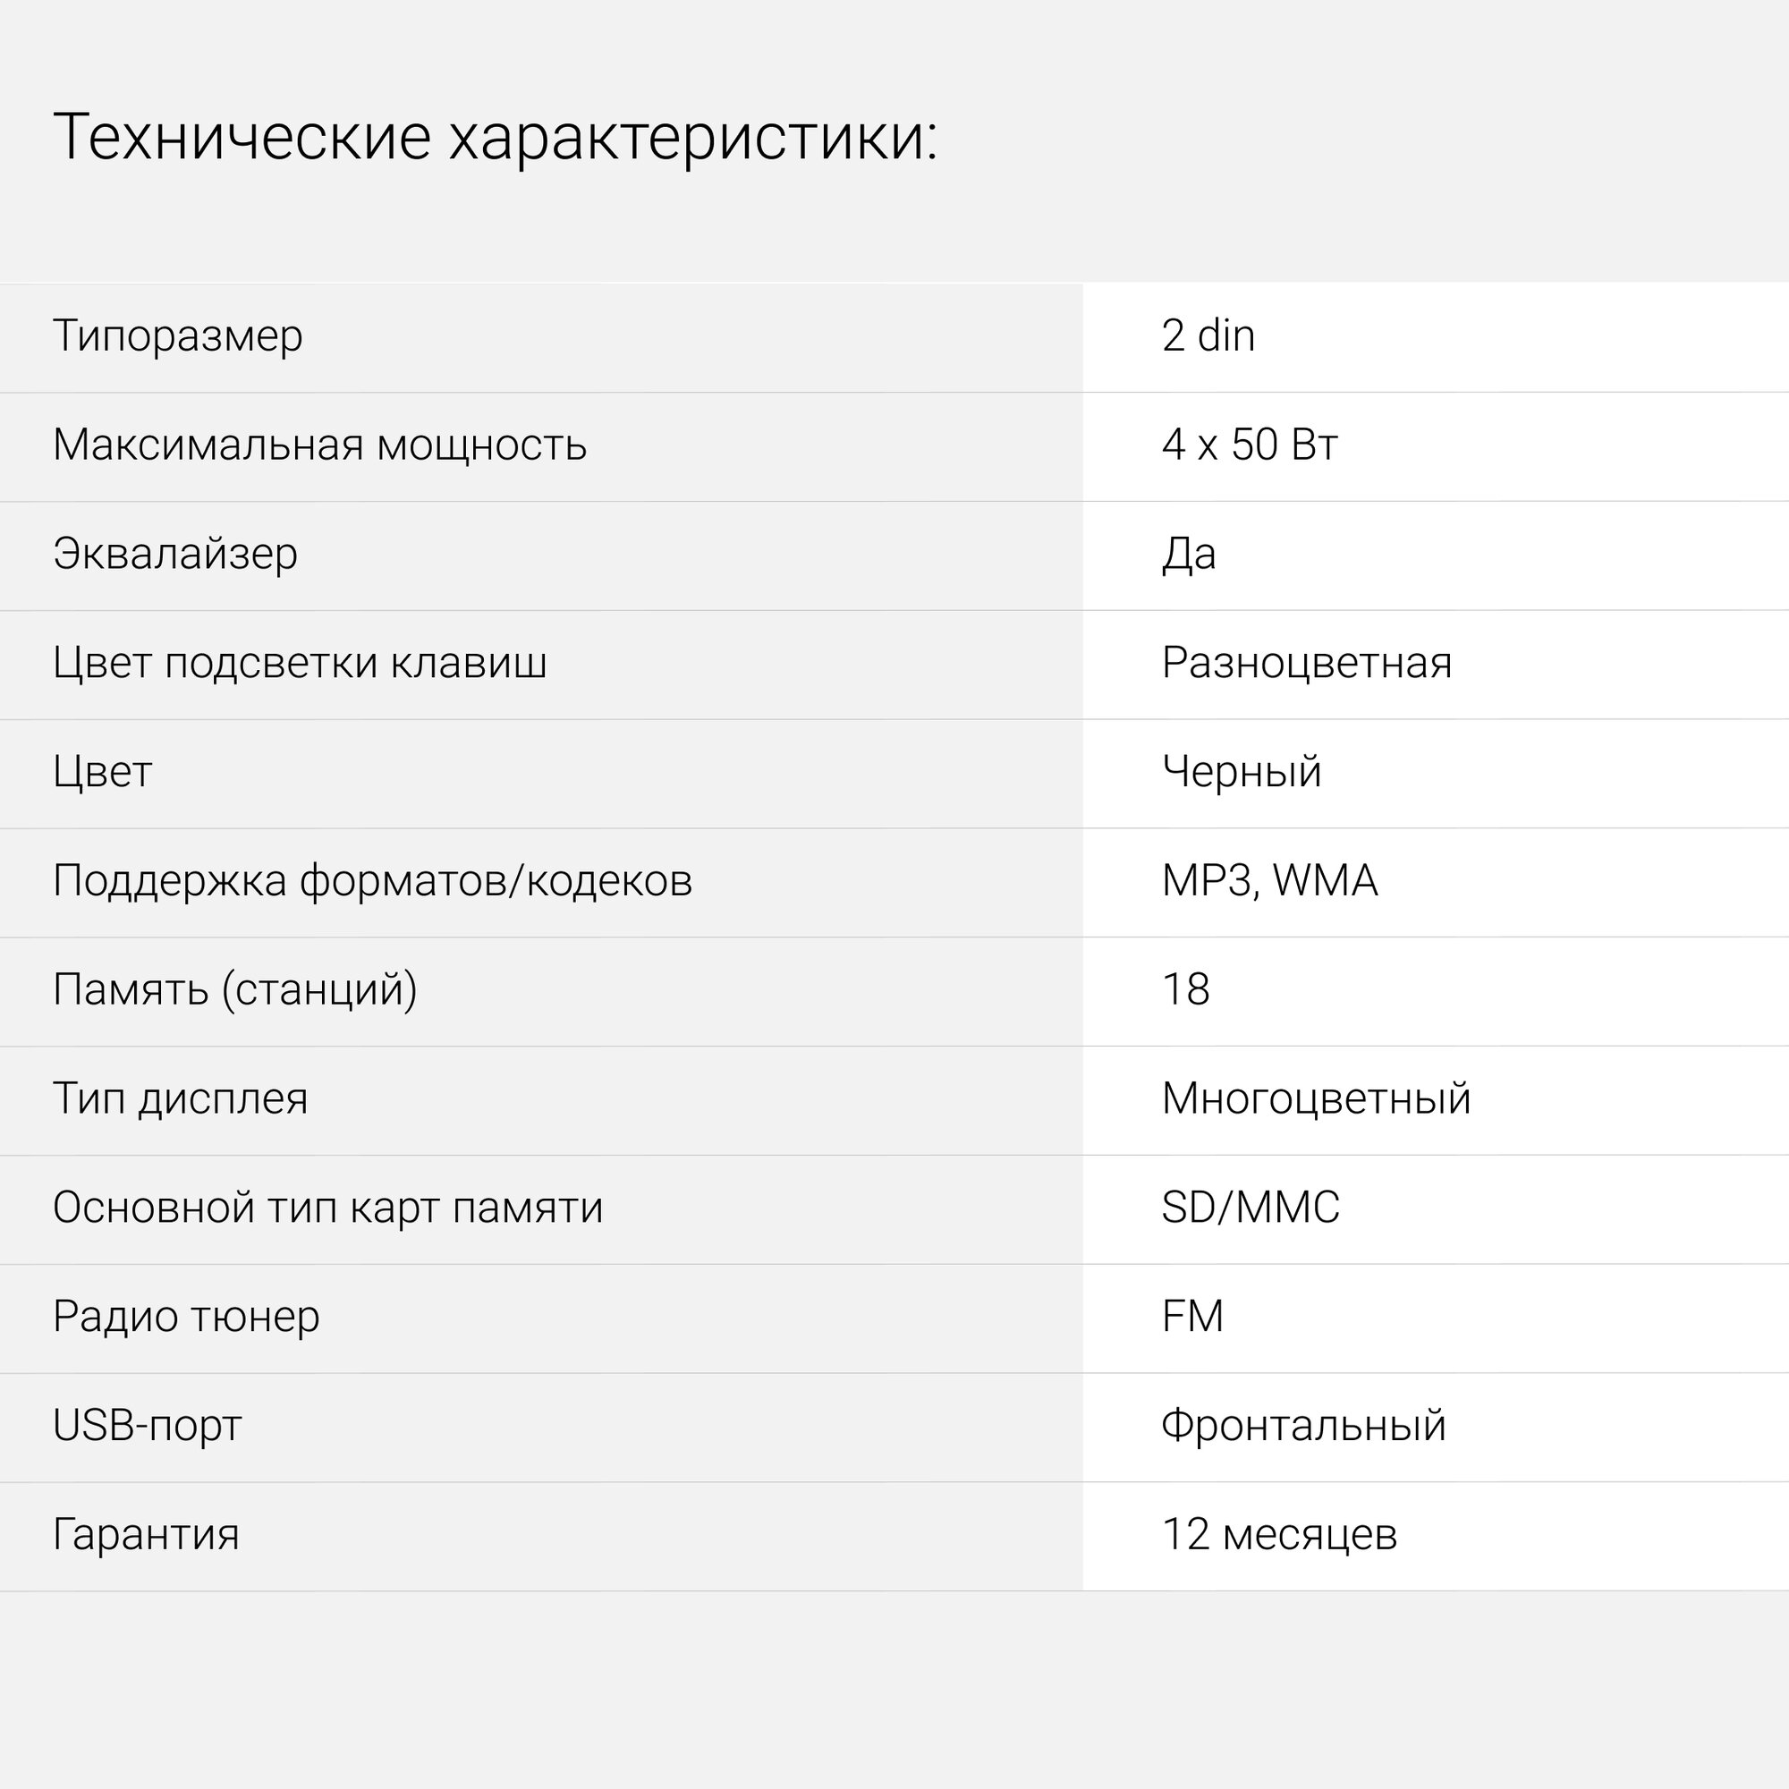1789x1789 pixels.
Task: Click the "Типоразмер" row label
Action: pos(178,335)
